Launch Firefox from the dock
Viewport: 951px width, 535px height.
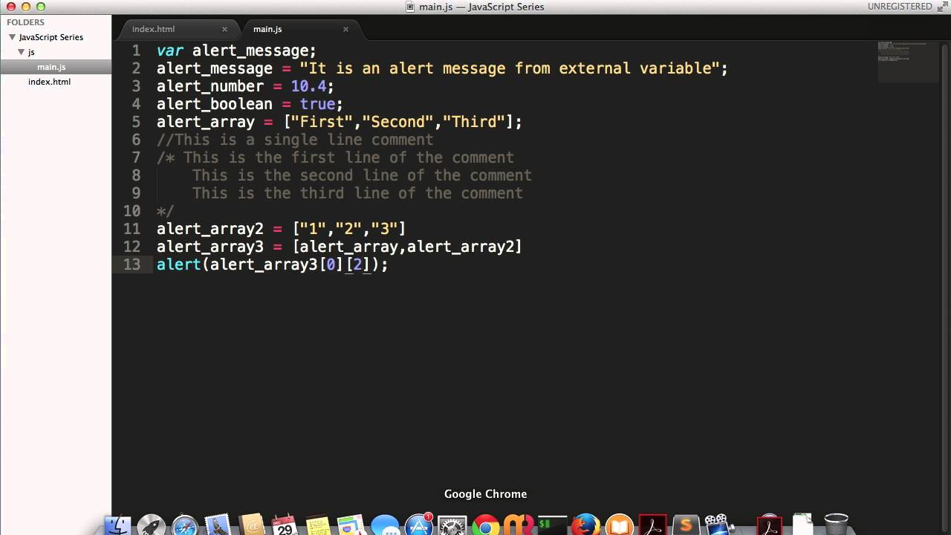pos(585,525)
